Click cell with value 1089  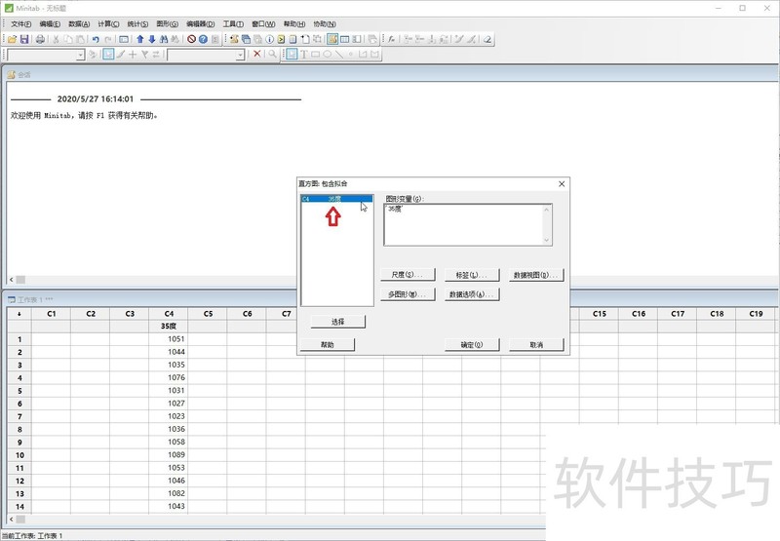pyautogui.click(x=169, y=454)
